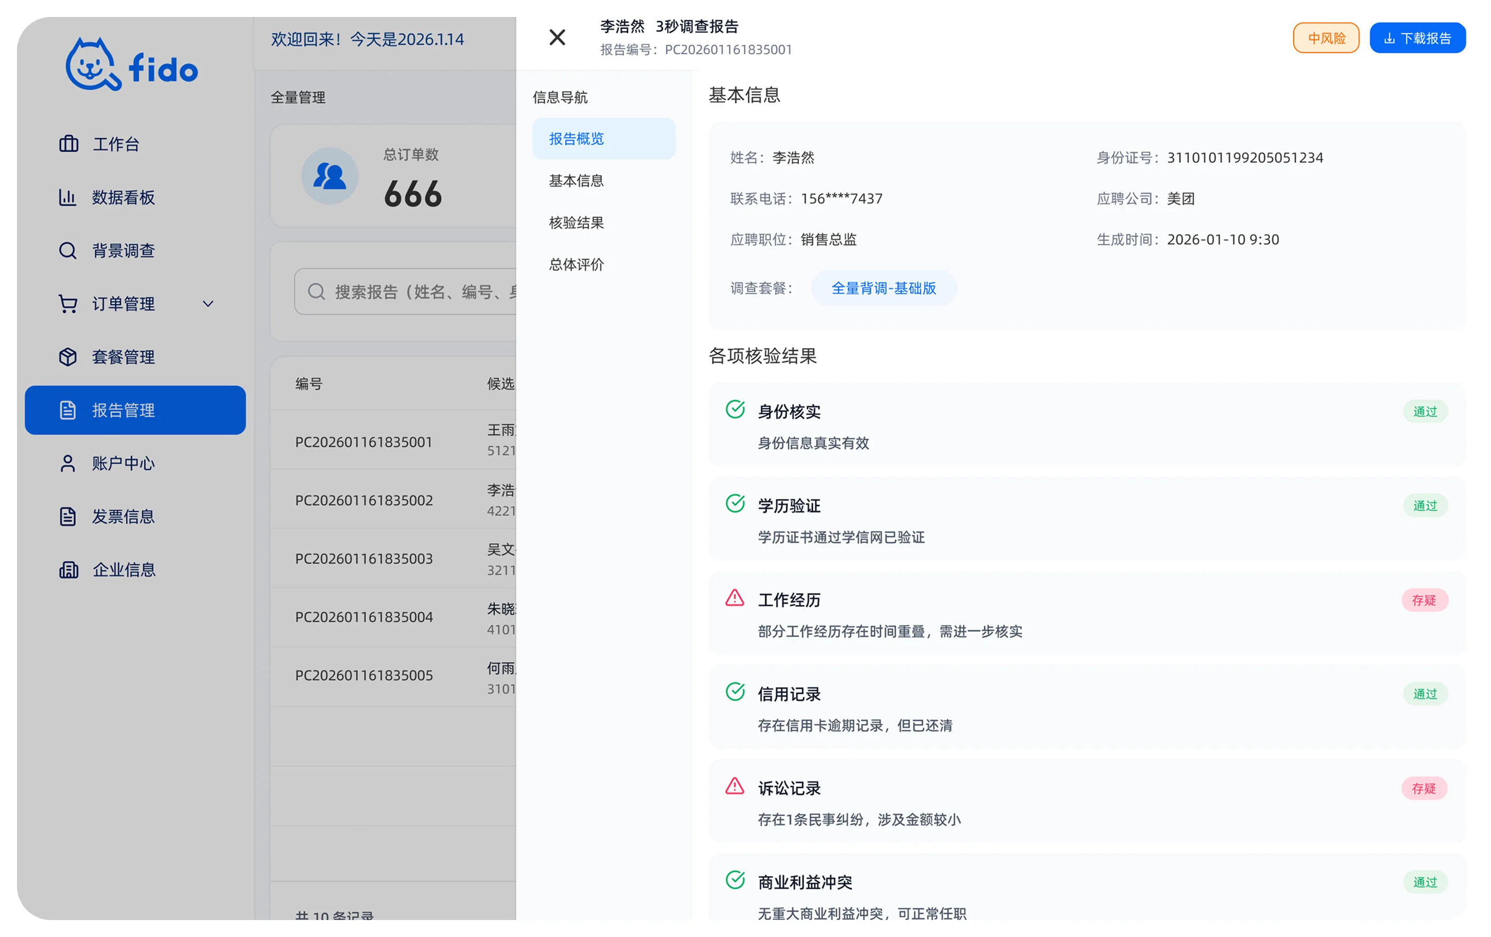Open 企业信息 in the sidebar
The height and width of the screenshot is (937, 1491).
pos(135,569)
